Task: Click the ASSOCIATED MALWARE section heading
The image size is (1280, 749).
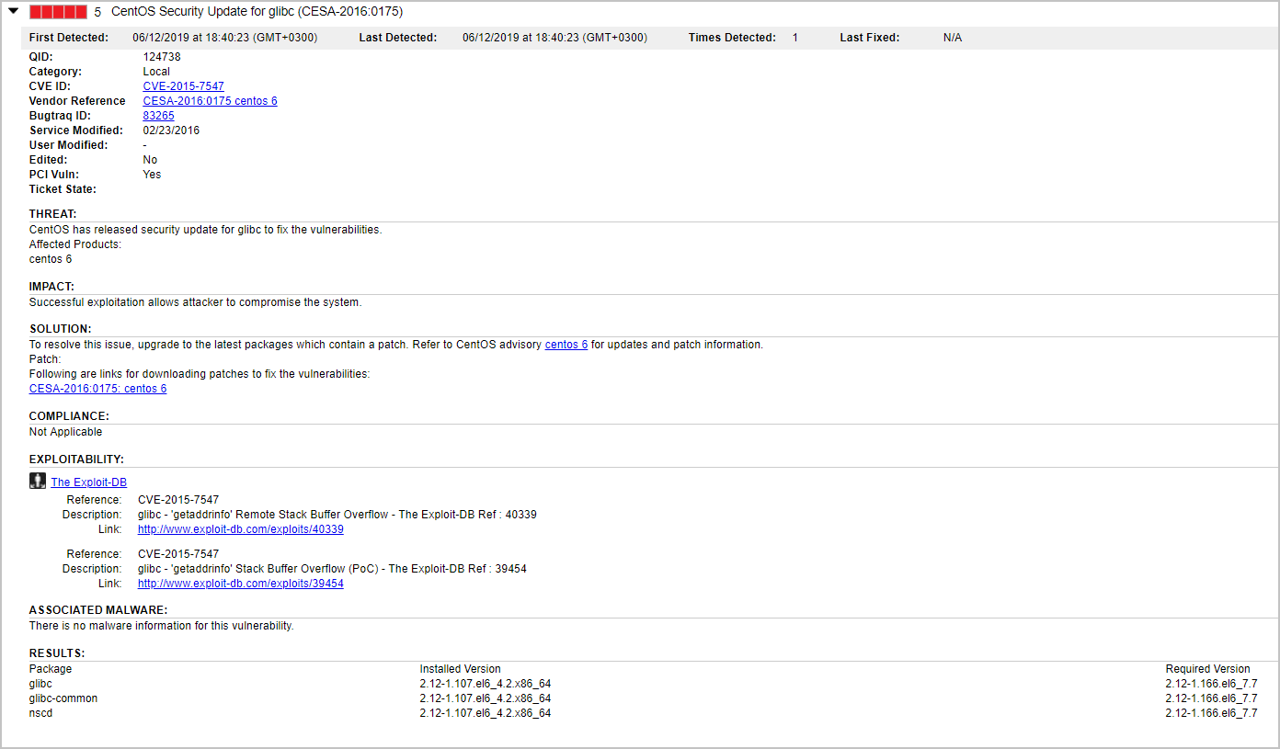Action: [x=98, y=610]
